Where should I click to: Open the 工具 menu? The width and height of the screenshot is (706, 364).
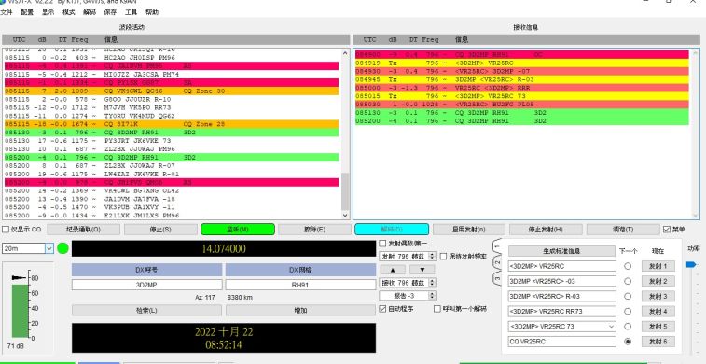131,12
